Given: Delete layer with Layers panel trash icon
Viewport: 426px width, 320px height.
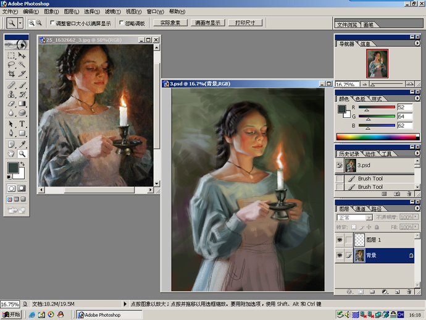Looking at the screenshot, I should pos(409,292).
